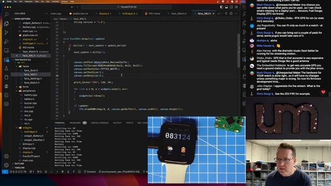331x186 pixels.
Task: Open widget_Weather.h in widgets folder
Action: coord(34,140)
